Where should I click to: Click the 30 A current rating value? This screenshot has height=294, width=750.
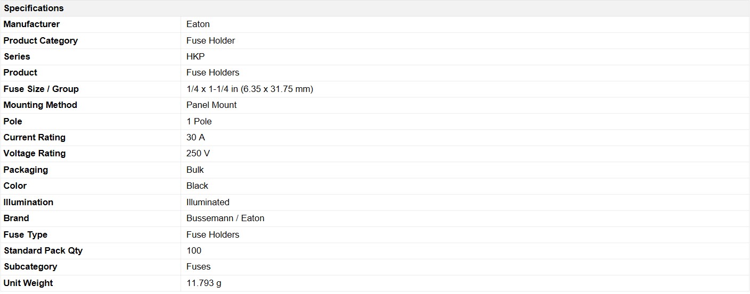click(195, 137)
